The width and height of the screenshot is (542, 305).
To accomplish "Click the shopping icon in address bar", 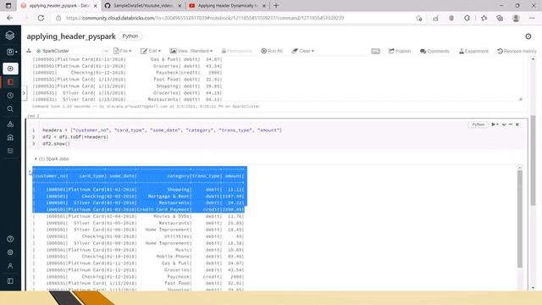I will click(x=435, y=19).
